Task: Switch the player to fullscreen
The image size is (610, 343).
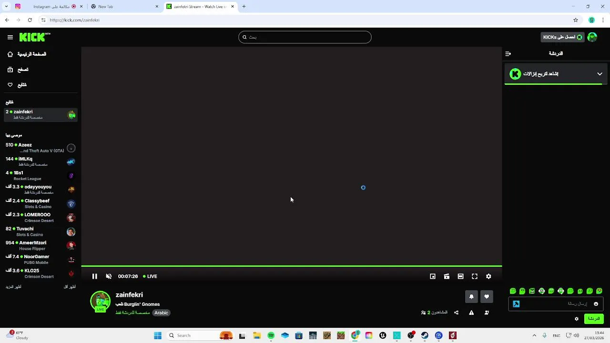Action: click(475, 276)
